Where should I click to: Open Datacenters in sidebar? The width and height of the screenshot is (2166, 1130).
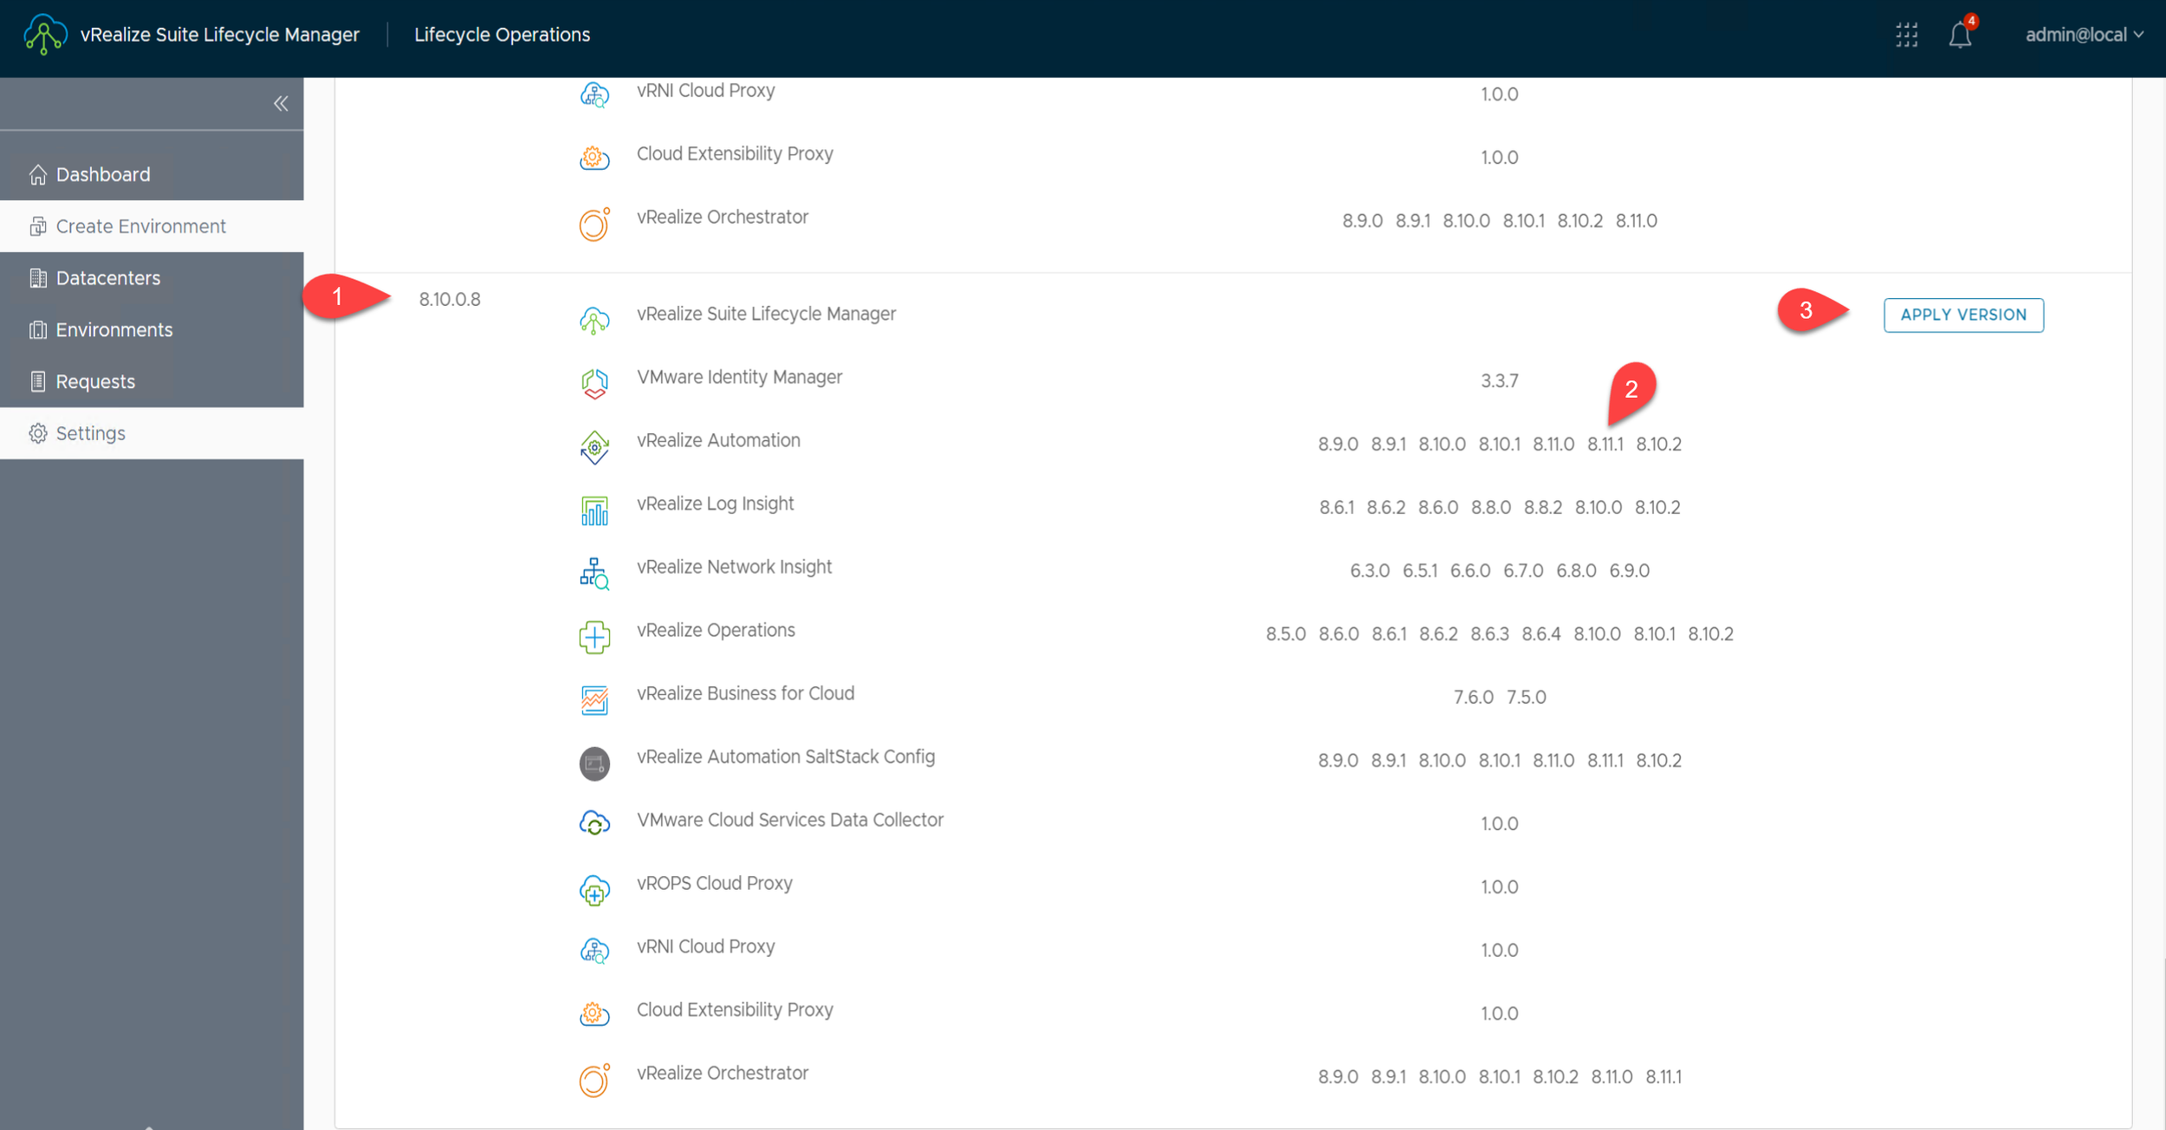[107, 278]
